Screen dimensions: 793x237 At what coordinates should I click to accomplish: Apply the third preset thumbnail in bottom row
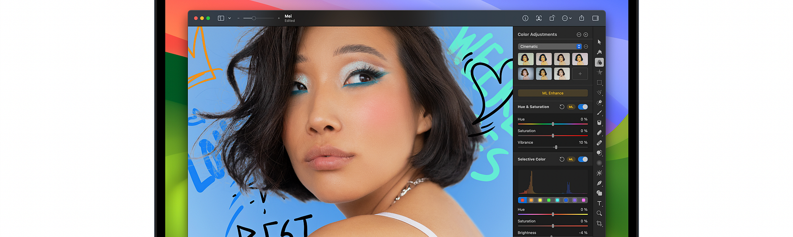562,74
